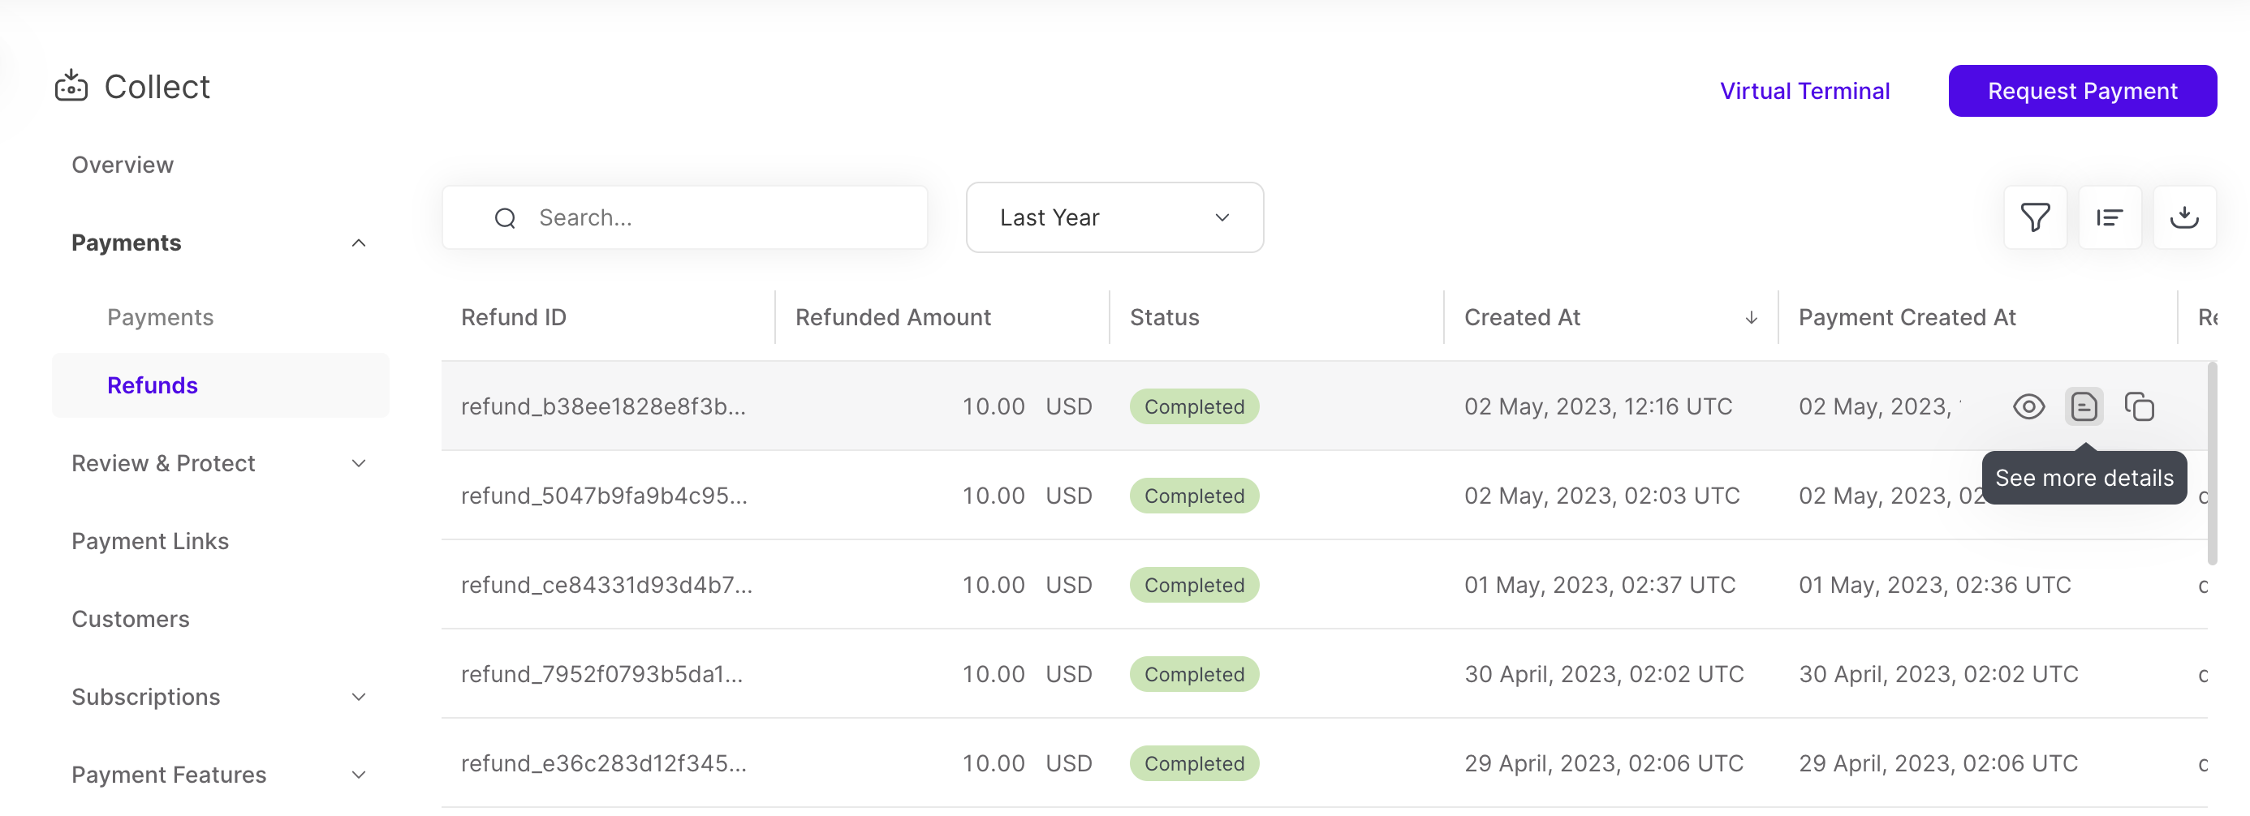The image size is (2250, 816).
Task: Expand the Review & Protect section
Action: point(358,463)
